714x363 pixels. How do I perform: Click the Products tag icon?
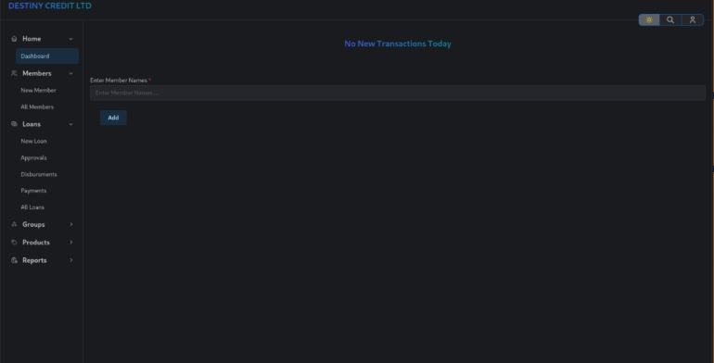14,243
